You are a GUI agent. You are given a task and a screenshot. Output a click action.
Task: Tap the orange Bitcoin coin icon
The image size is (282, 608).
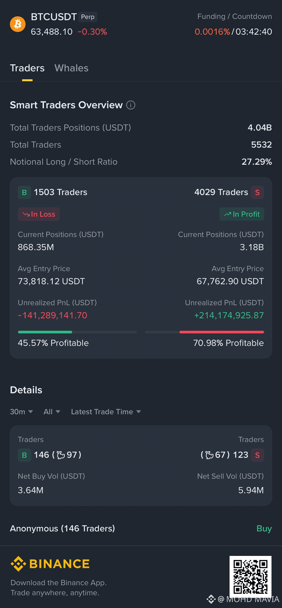pyautogui.click(x=18, y=24)
